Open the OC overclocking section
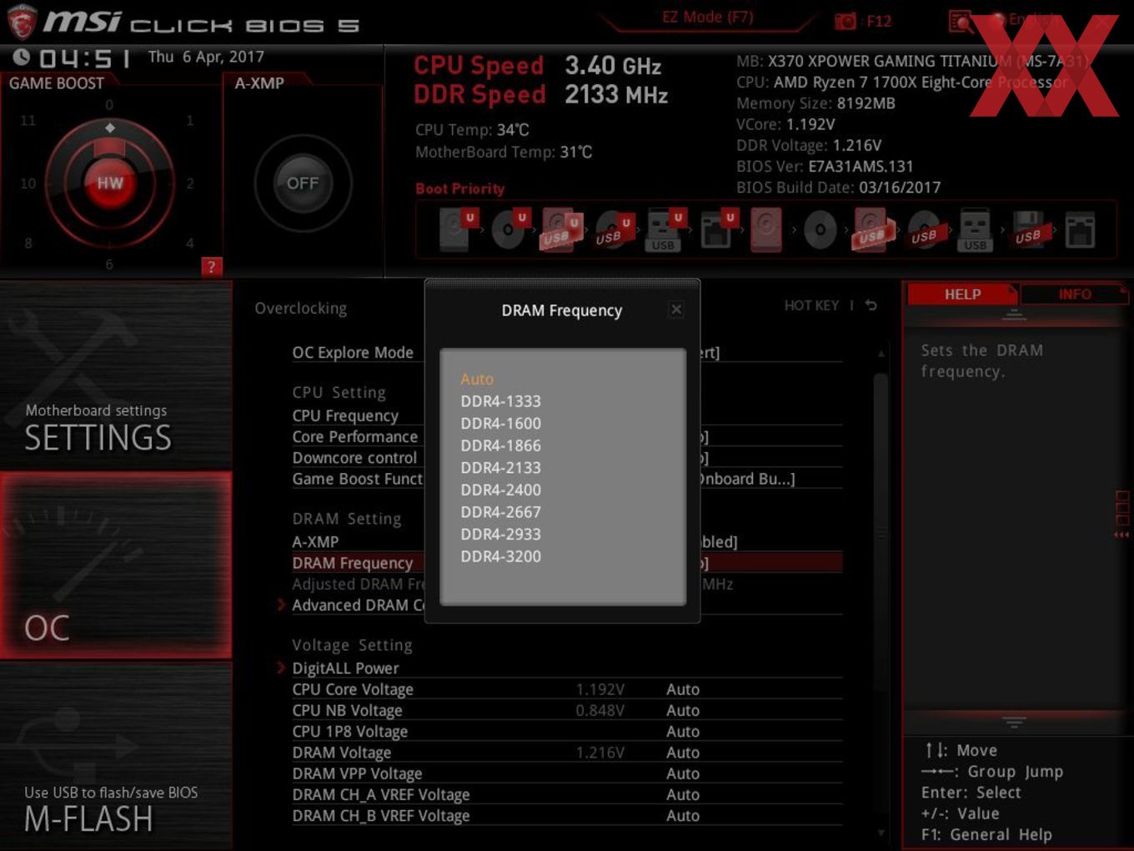1134x851 pixels. coord(116,566)
